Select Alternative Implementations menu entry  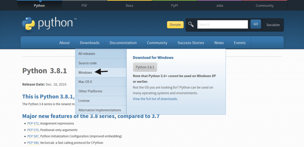101,110
